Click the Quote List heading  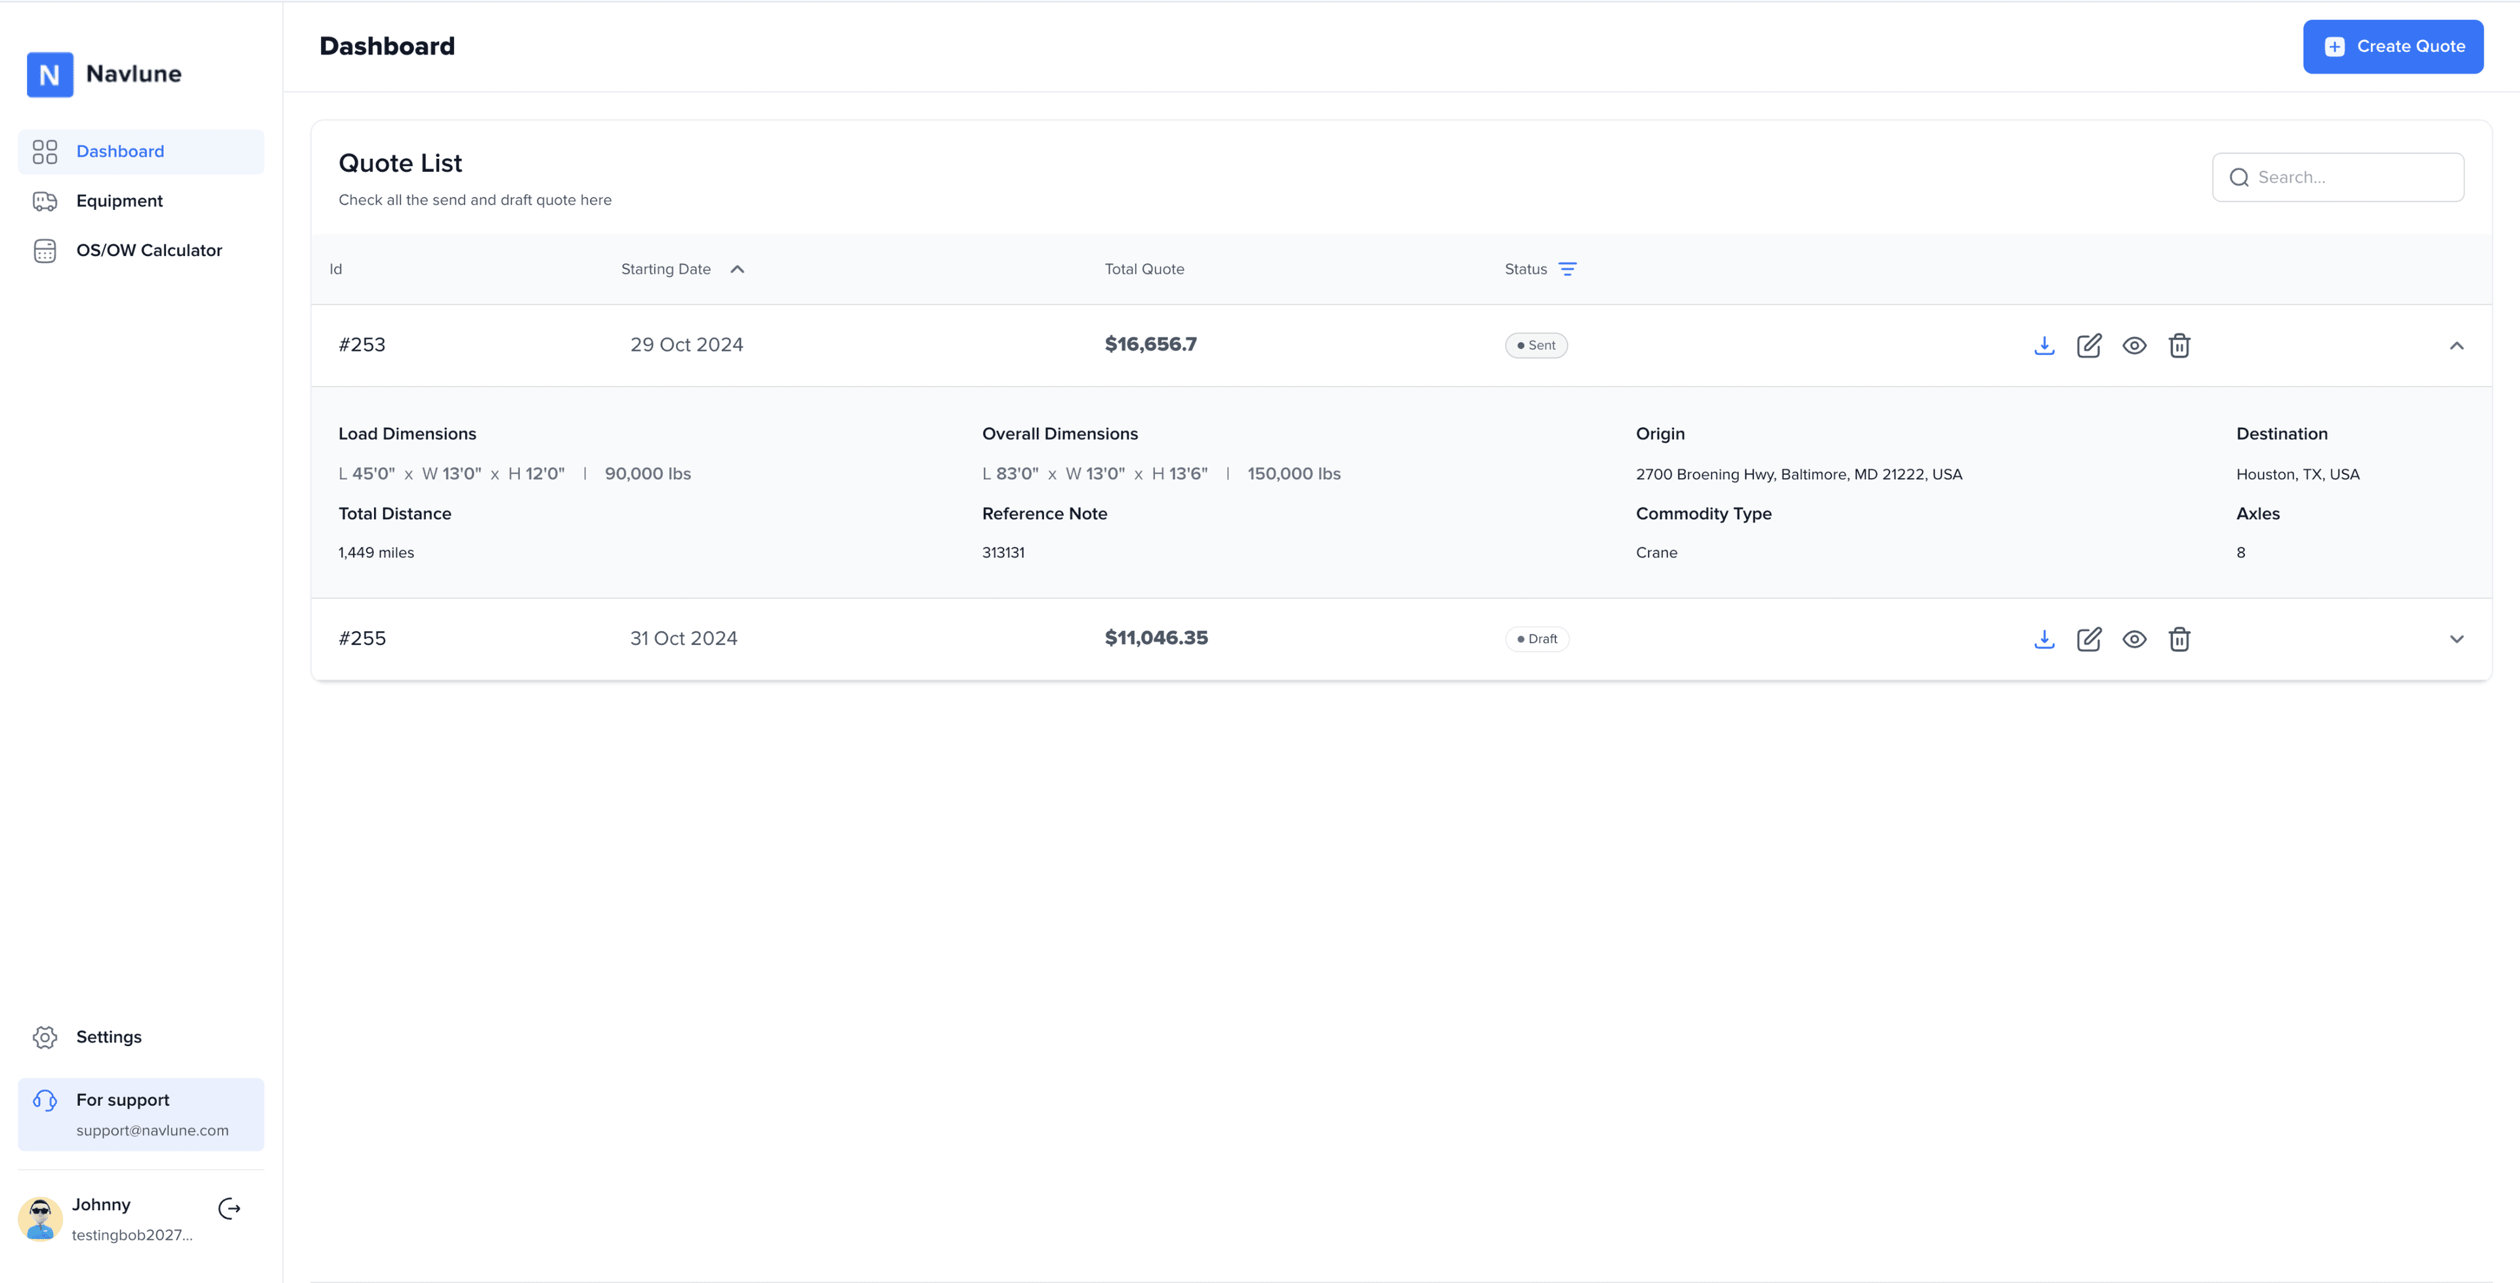400,163
